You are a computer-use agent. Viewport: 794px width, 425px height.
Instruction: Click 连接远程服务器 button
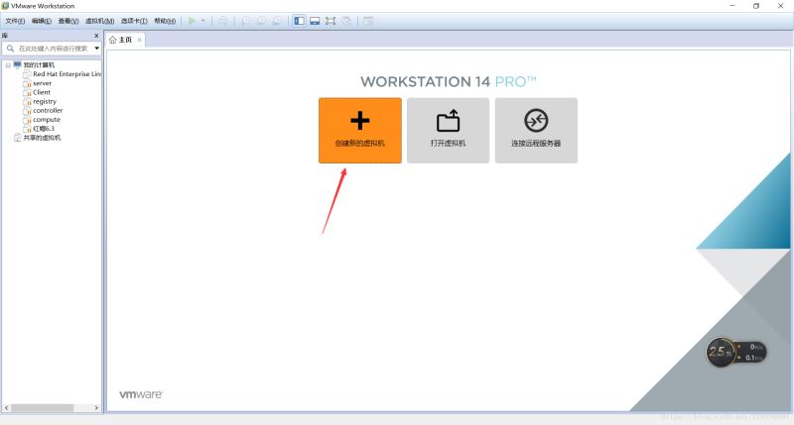pos(536,131)
